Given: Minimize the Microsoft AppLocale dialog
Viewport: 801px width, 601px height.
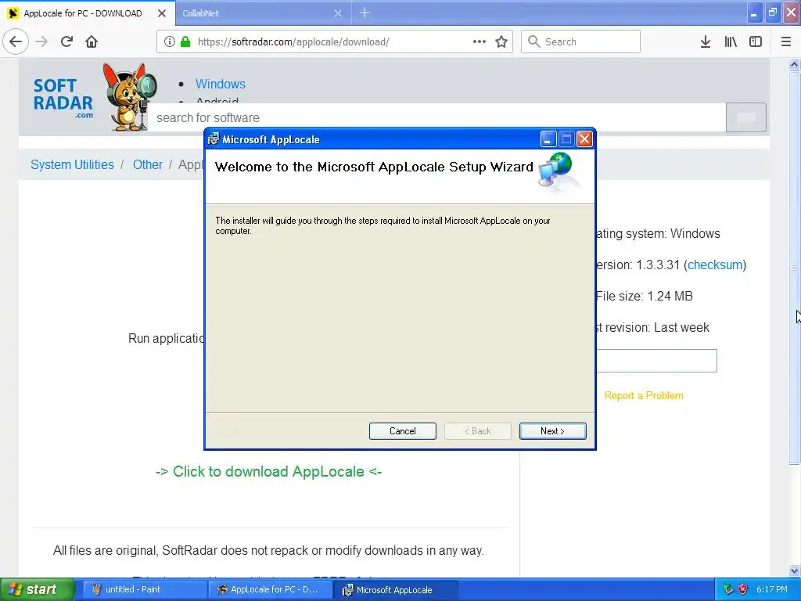Looking at the screenshot, I should 548,139.
